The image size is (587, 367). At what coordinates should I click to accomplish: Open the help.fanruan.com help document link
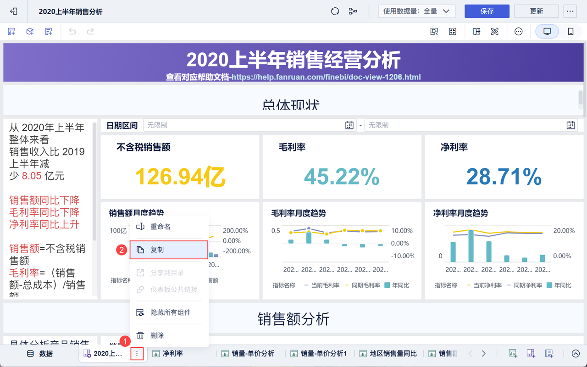[x=326, y=77]
